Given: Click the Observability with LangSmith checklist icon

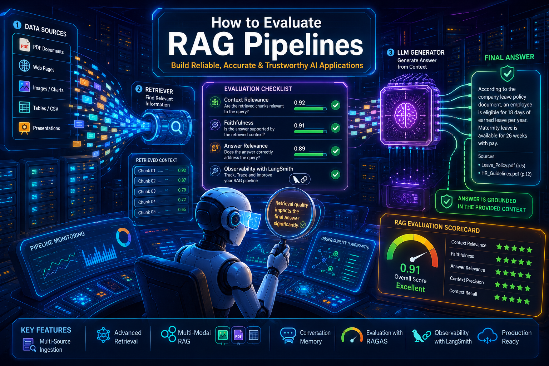Looking at the screenshot, I should click(215, 170).
